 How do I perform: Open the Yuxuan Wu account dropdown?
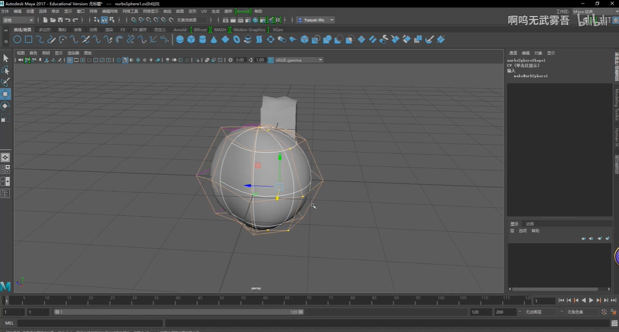315,20
